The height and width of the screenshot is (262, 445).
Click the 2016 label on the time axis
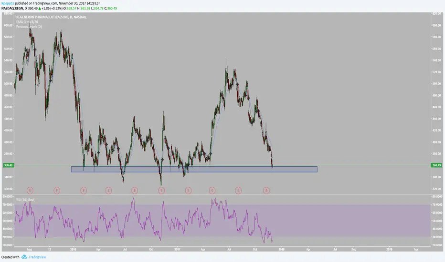(73, 250)
